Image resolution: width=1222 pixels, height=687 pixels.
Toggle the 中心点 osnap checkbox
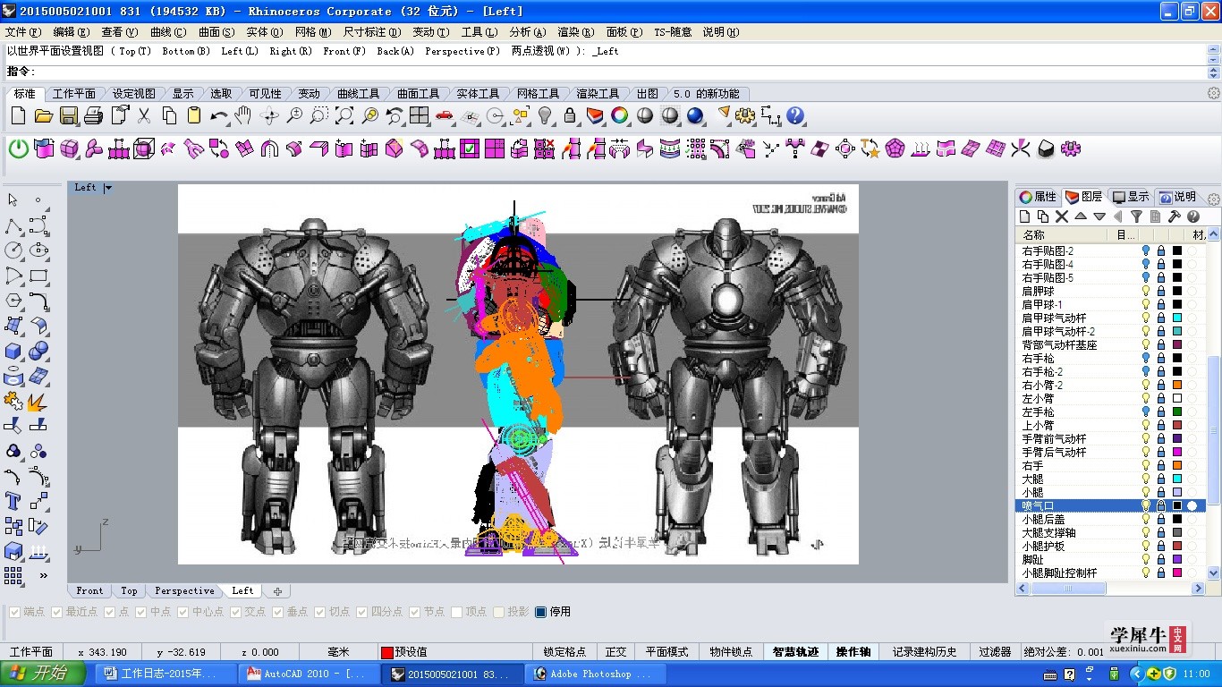point(183,612)
